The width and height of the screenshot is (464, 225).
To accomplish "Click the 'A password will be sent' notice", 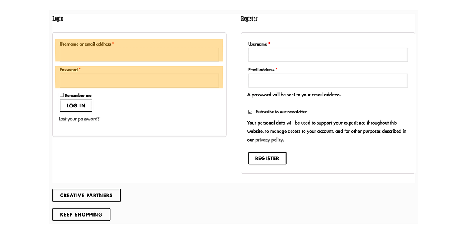I will pyautogui.click(x=294, y=95).
